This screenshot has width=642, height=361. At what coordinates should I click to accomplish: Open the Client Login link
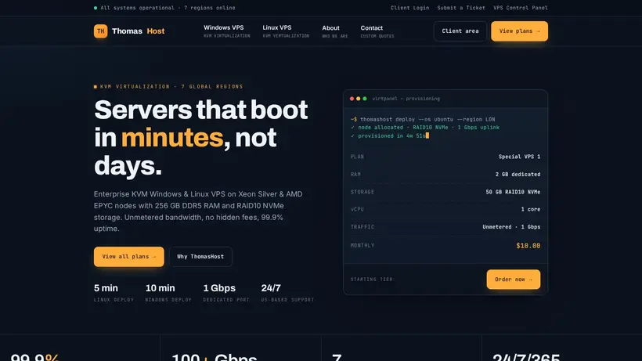(x=409, y=8)
